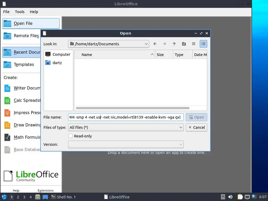268x201 pixels.
Task: Cancel the Open dialog
Action: pos(197,127)
